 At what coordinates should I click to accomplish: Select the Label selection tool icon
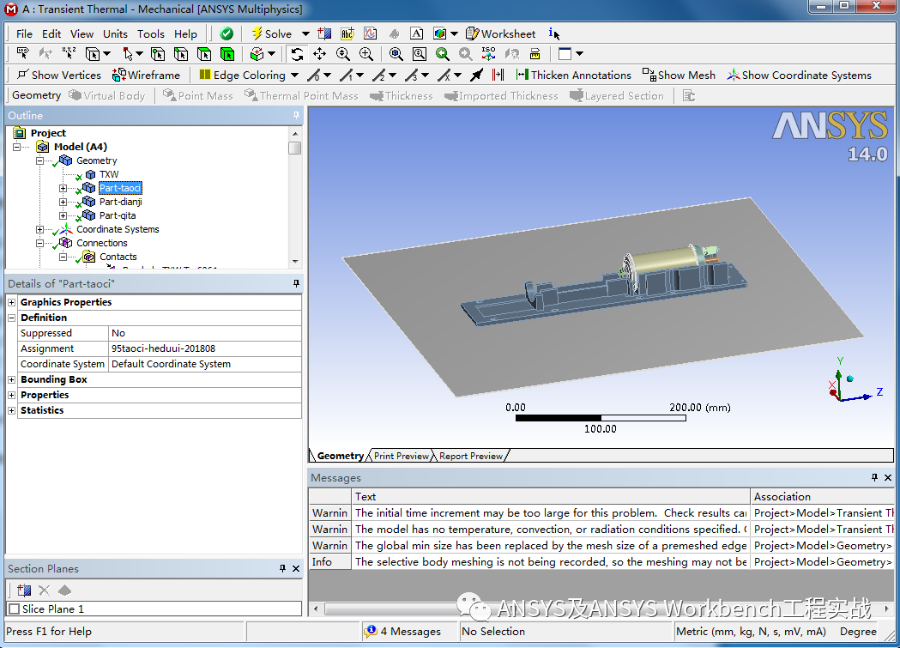(23, 54)
